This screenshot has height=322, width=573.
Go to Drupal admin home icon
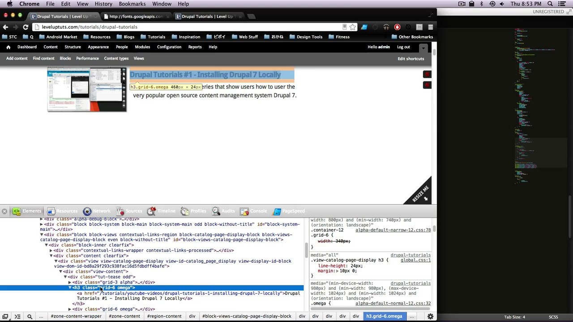pos(8,47)
